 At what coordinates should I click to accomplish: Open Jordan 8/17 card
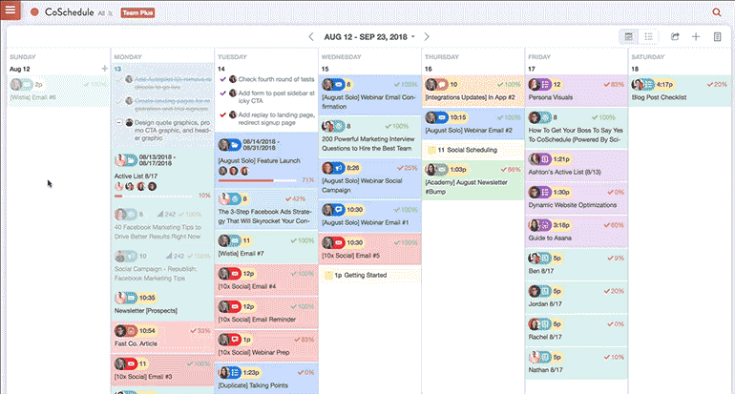point(577,297)
